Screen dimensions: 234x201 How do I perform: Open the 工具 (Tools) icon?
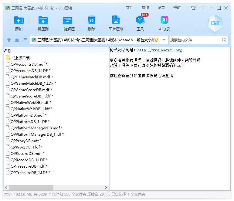tap(140, 20)
